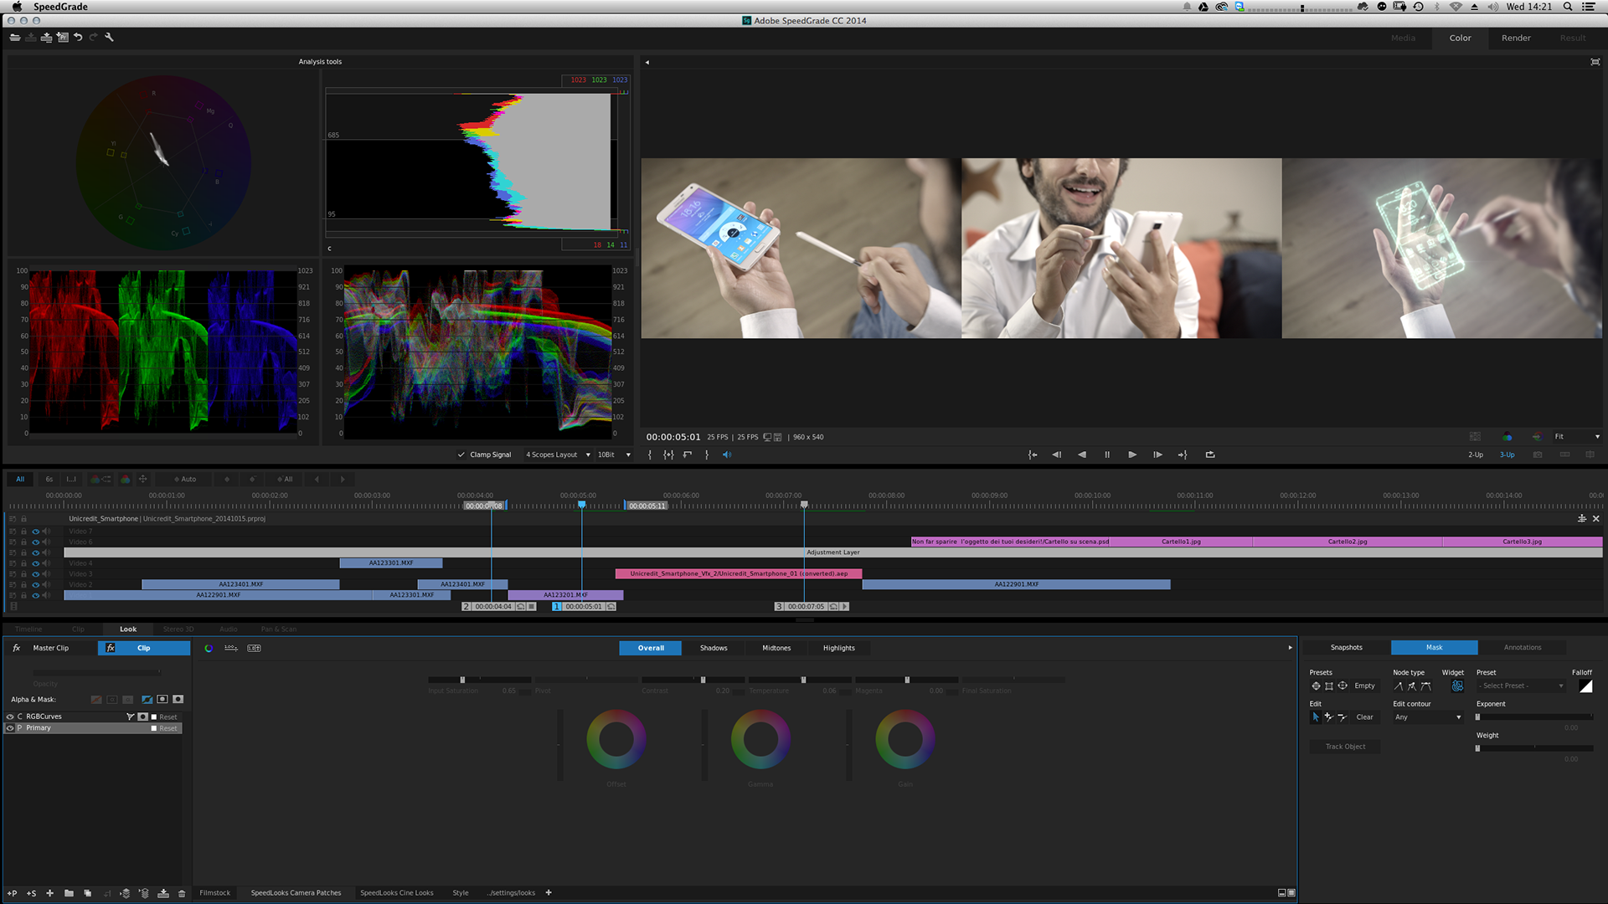
Task: Click the loop playback icon
Action: (1210, 455)
